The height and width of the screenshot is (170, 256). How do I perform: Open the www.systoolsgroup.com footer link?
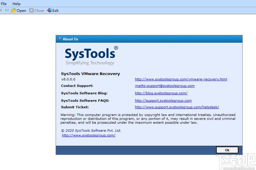coord(89,135)
